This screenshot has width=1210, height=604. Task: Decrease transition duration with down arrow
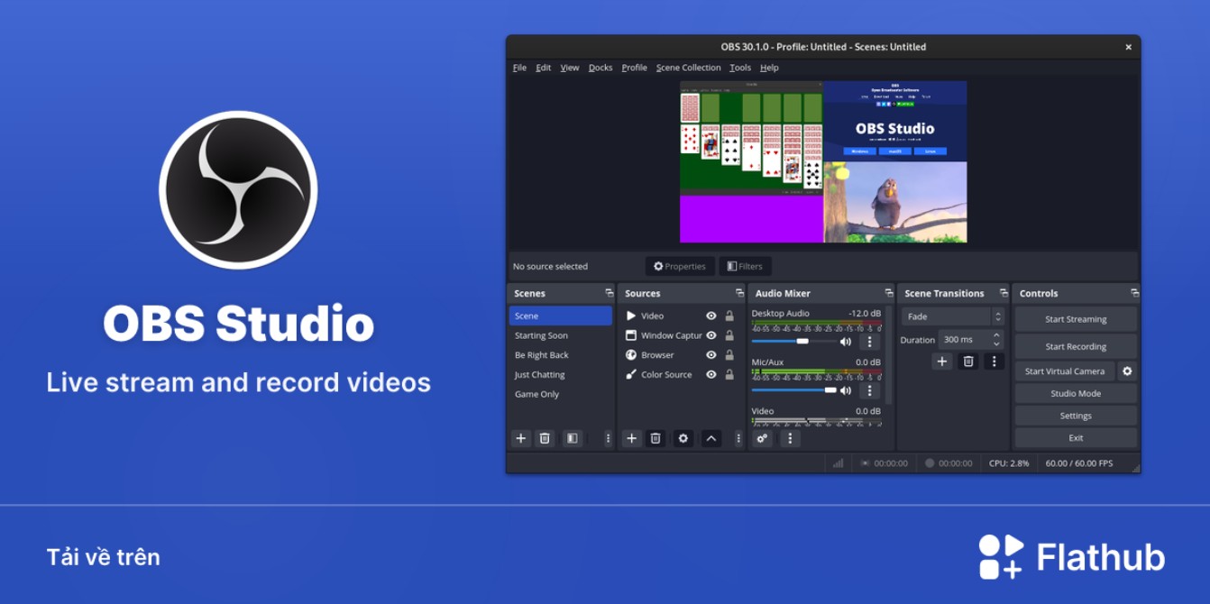tap(996, 344)
